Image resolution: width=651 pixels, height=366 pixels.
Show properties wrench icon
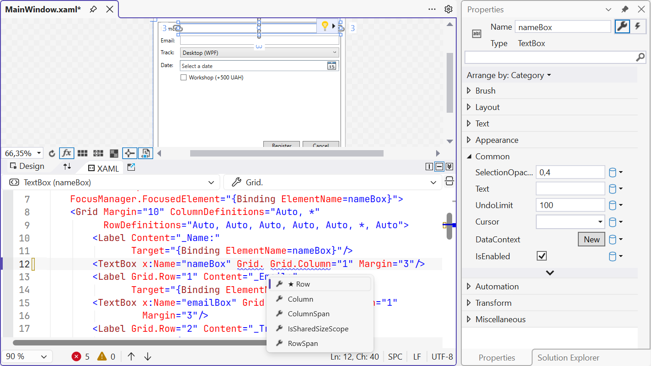pyautogui.click(x=622, y=26)
